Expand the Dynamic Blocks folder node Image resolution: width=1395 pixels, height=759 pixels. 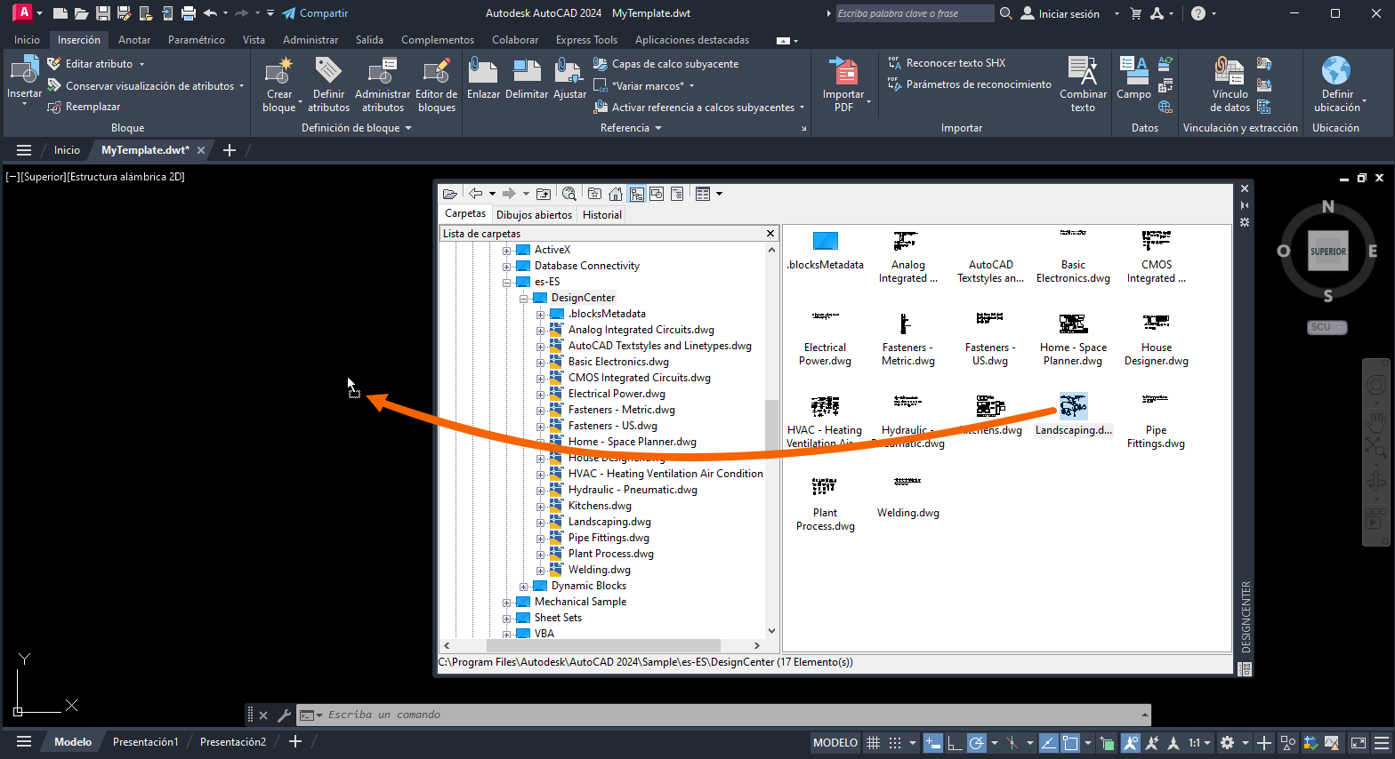pos(524,587)
